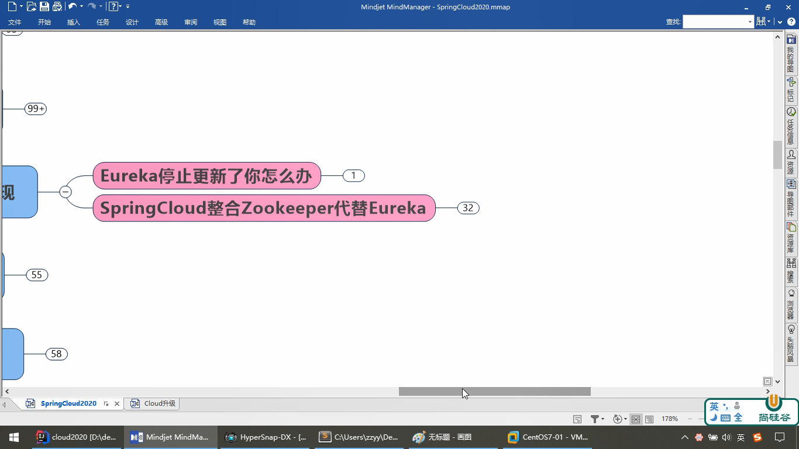Screen dimensions: 799x449
Task: Click the zoom percentage 178%
Action: pos(670,419)
